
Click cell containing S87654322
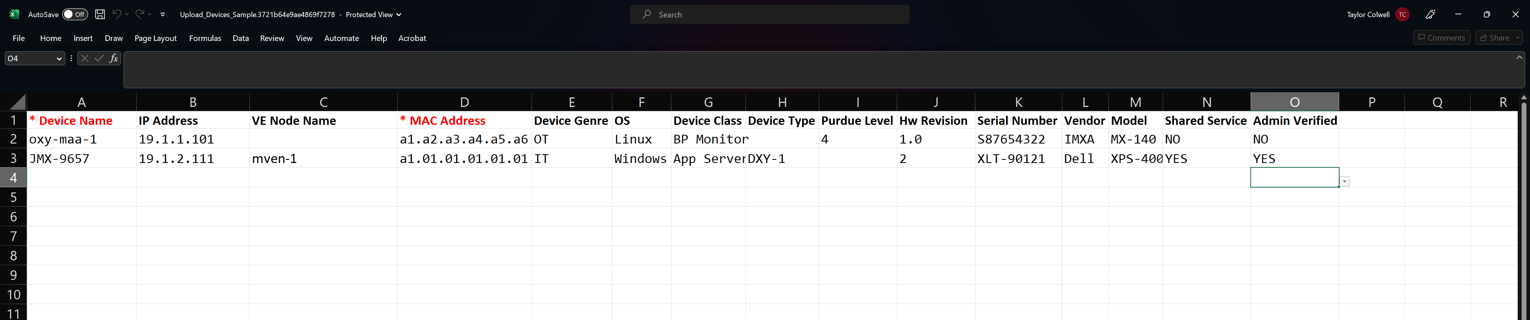pyautogui.click(x=1019, y=139)
